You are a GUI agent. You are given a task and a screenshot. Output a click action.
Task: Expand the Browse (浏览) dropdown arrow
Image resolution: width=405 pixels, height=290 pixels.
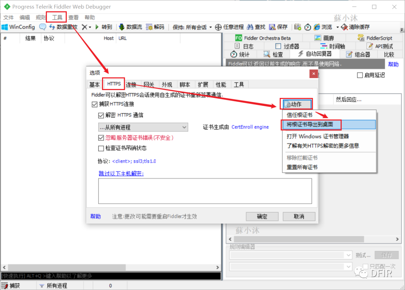tap(337, 27)
